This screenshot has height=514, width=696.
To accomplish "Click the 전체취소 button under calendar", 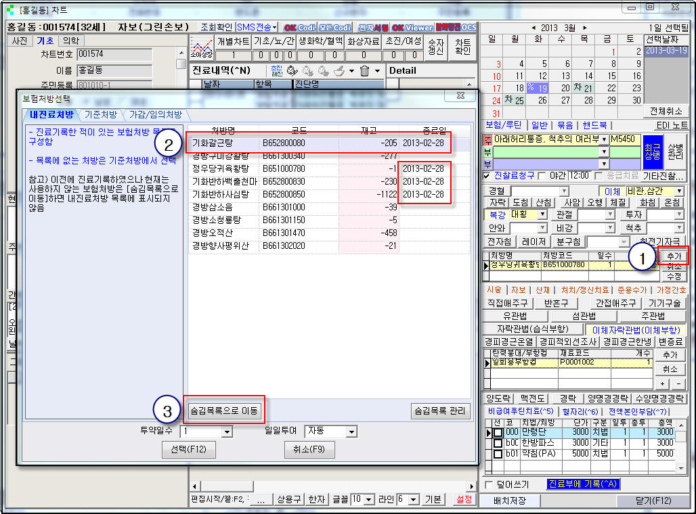I will [x=666, y=112].
